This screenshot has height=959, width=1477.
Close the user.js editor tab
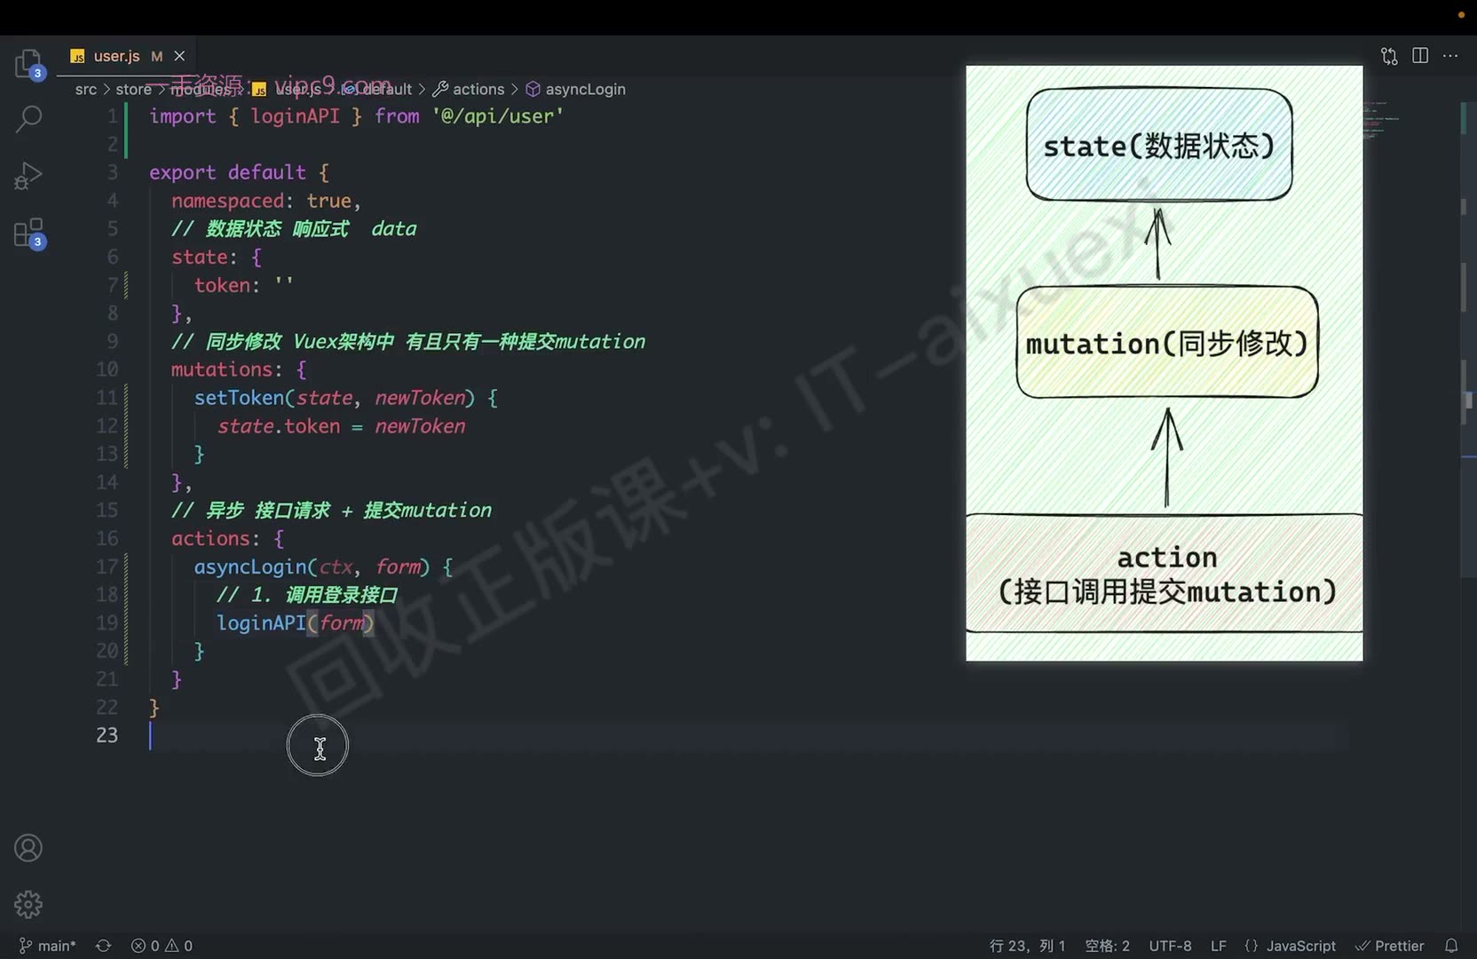click(x=179, y=56)
